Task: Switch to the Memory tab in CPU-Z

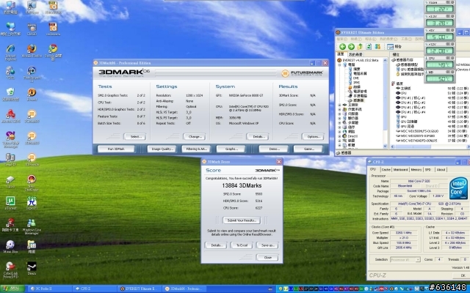Action: 416,169
